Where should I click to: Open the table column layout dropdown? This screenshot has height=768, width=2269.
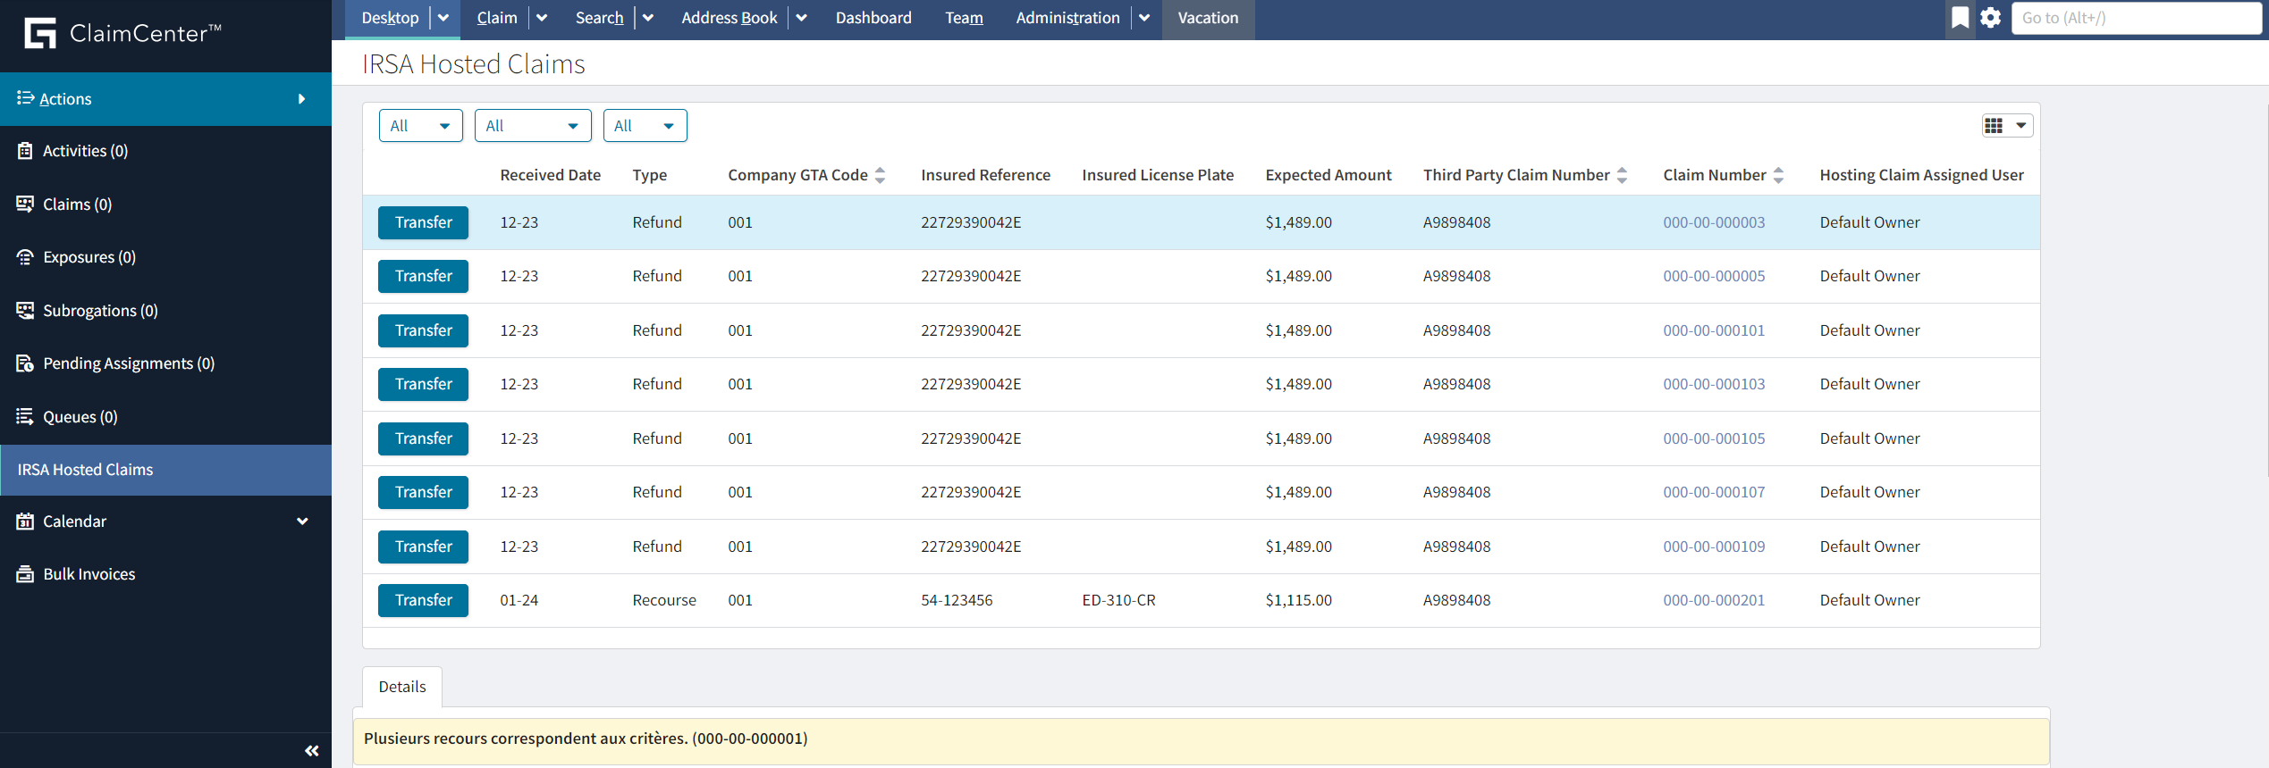pyautogui.click(x=2007, y=126)
